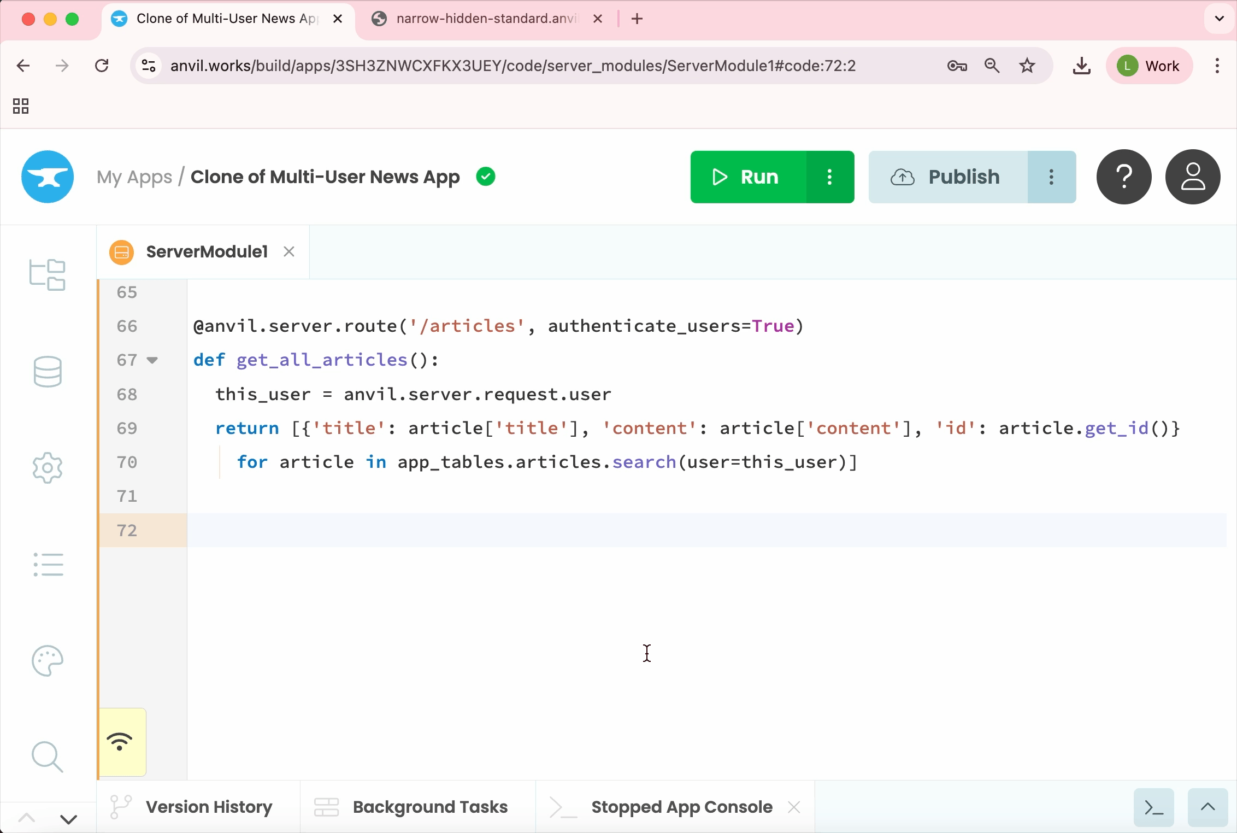Image resolution: width=1237 pixels, height=833 pixels.
Task: Click 'get_all_articles' function name in code
Action: [322, 360]
